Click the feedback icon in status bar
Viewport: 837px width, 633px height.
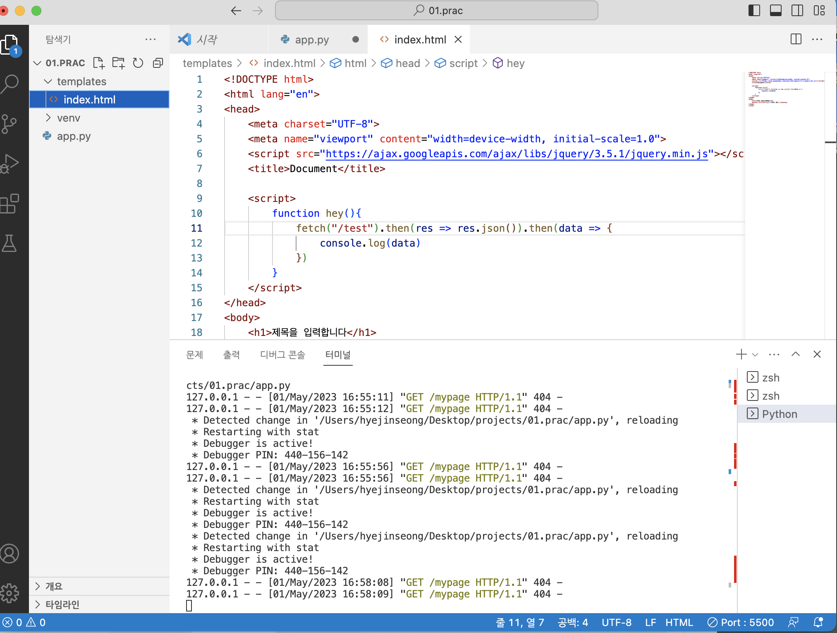[793, 622]
